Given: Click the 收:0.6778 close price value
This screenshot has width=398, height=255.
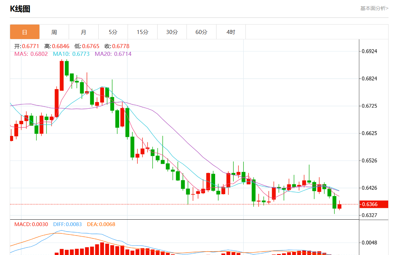Looking at the screenshot, I should point(117,46).
